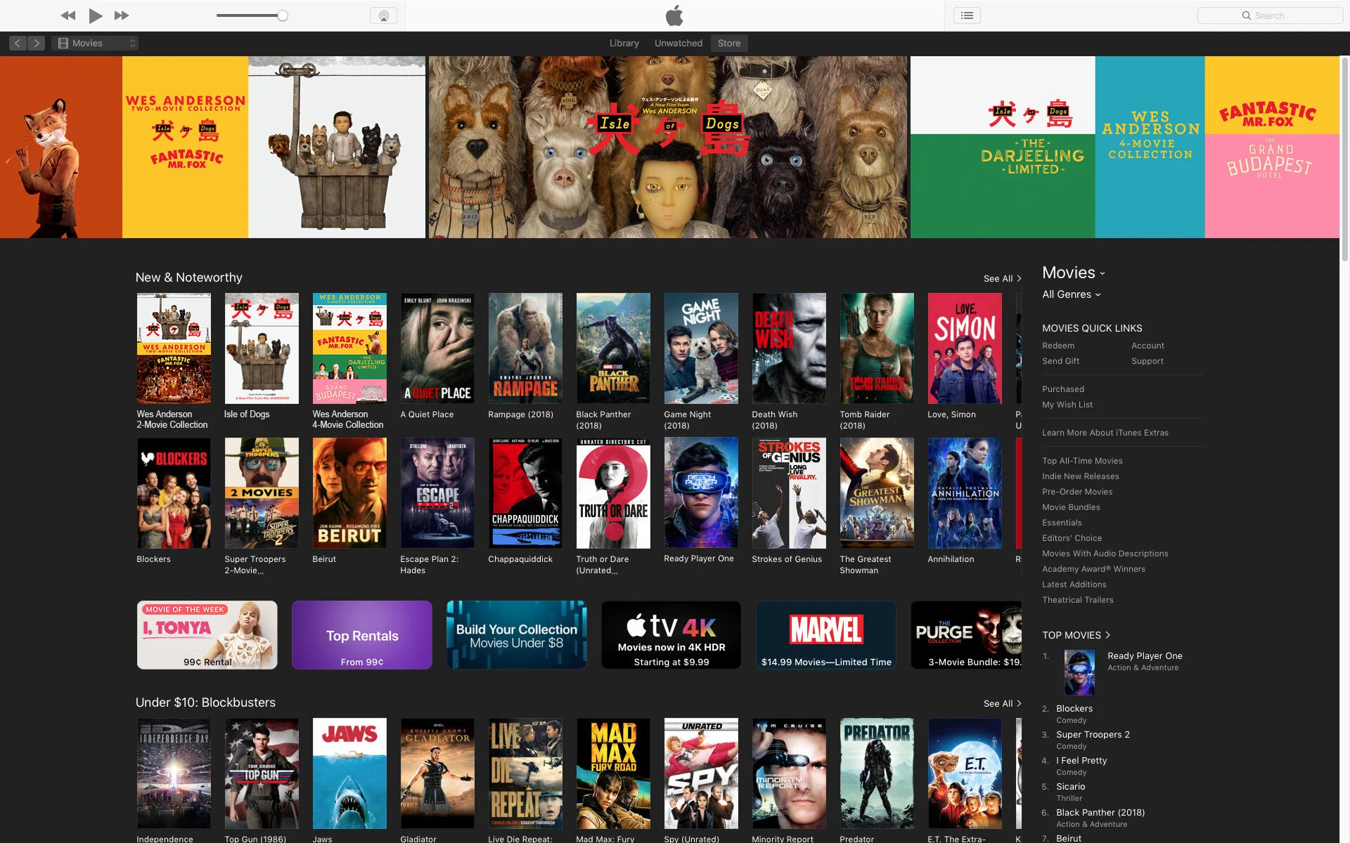This screenshot has height=843, width=1350.
Task: Open Wes Anderson 4-Movie Collection banner
Action: [1125, 147]
